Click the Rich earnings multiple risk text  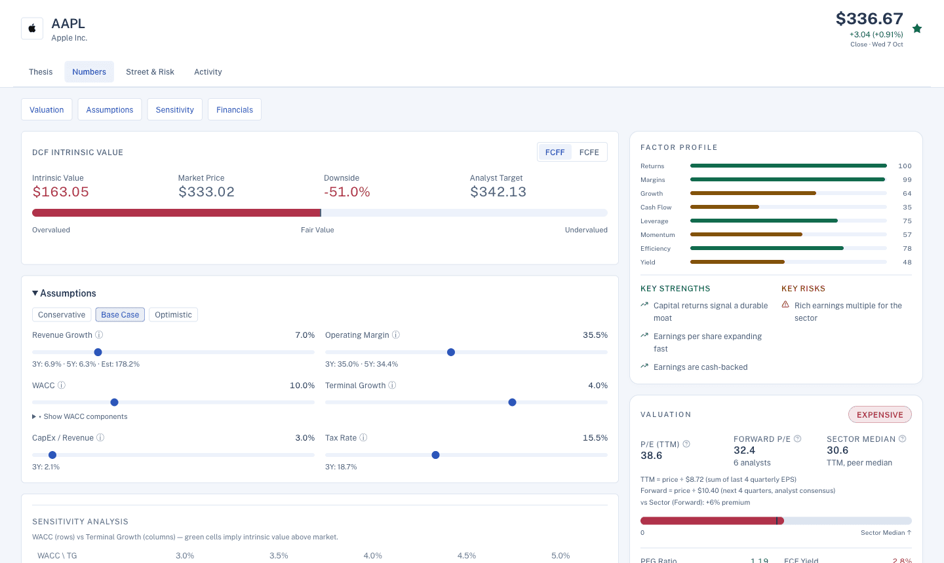pos(848,312)
